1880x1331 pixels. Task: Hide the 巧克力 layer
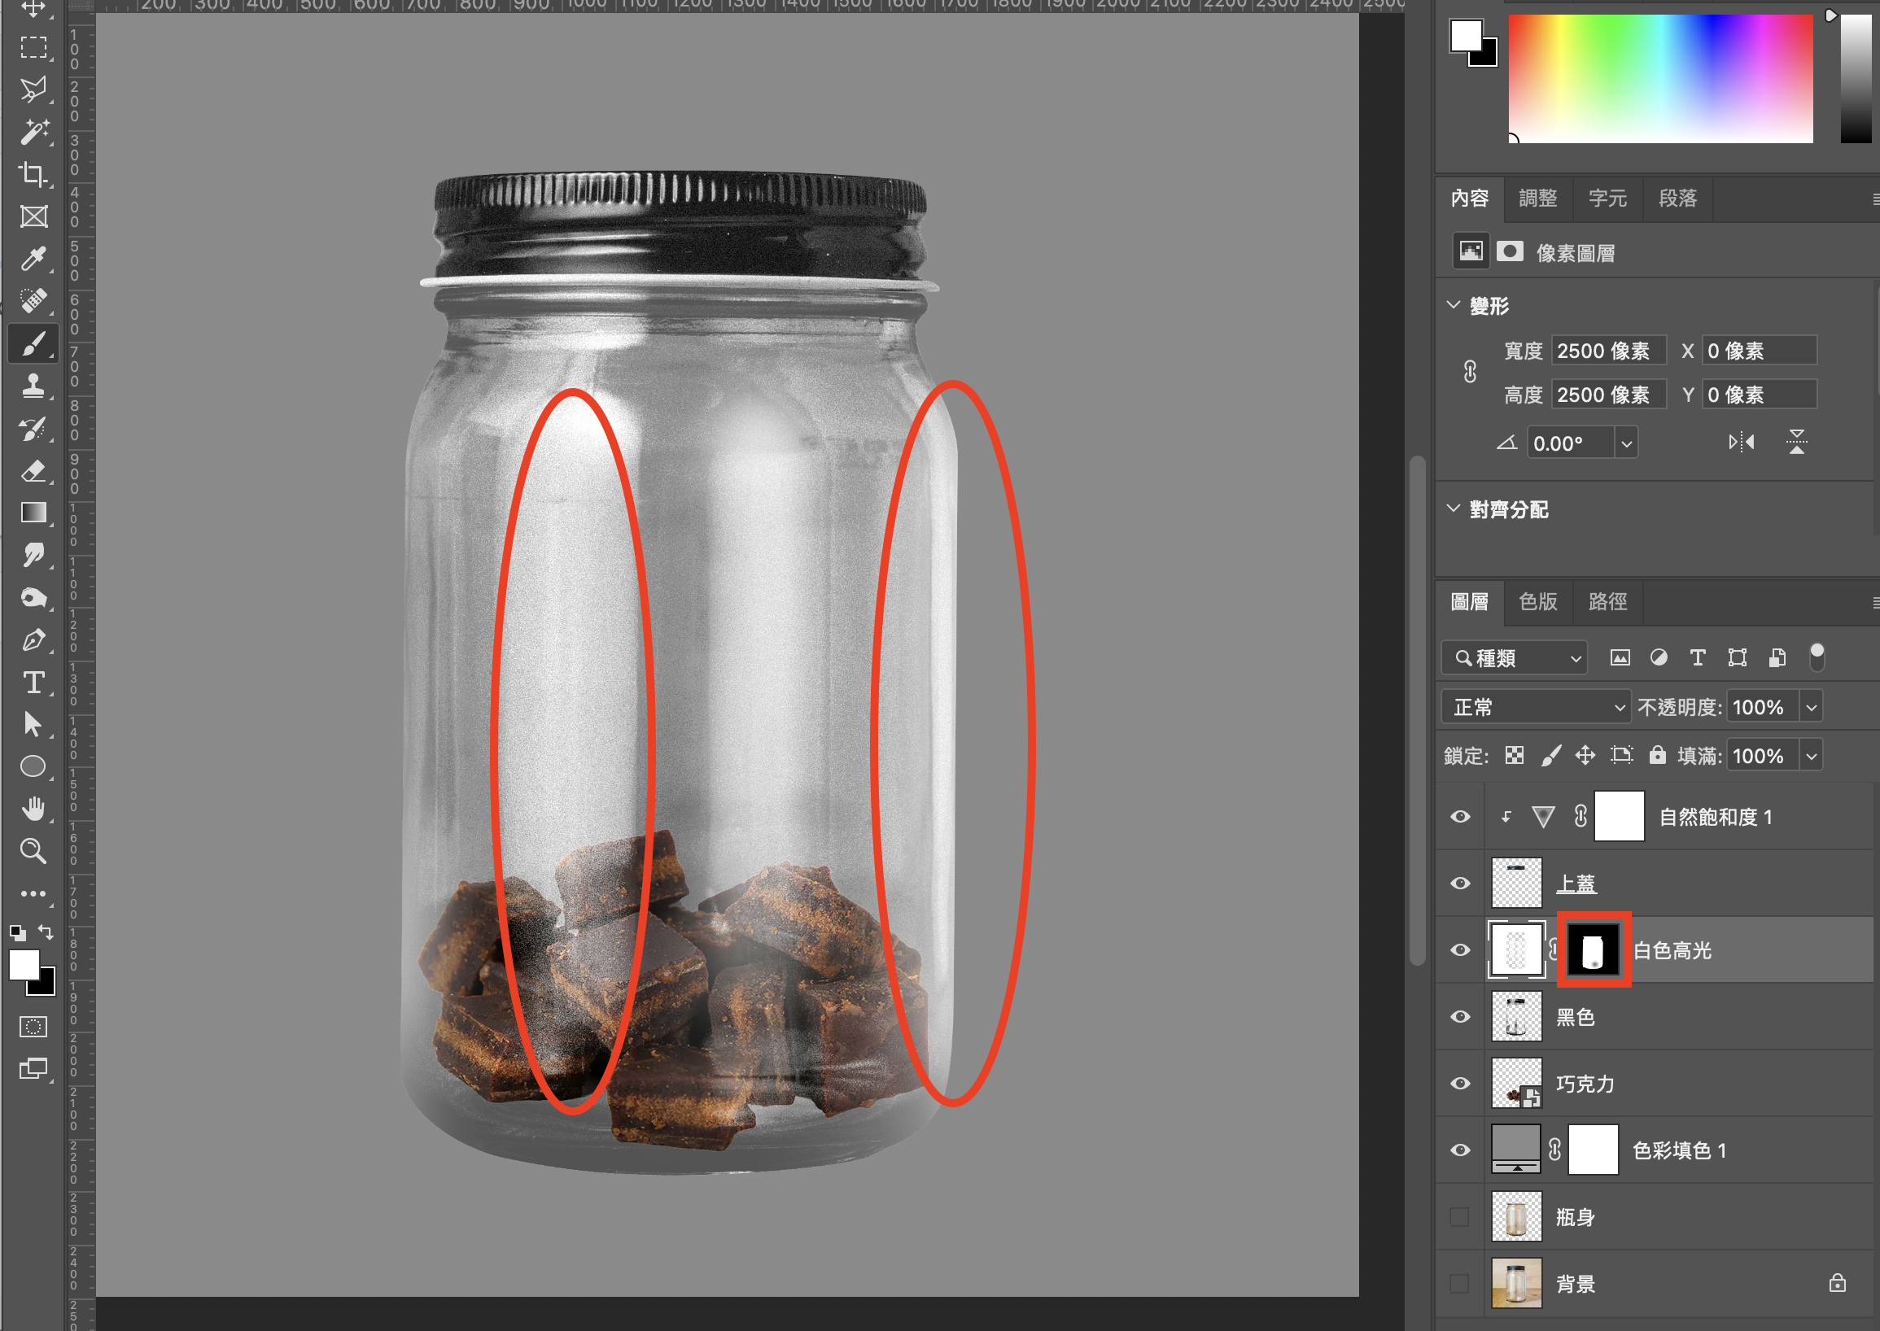(x=1460, y=1084)
